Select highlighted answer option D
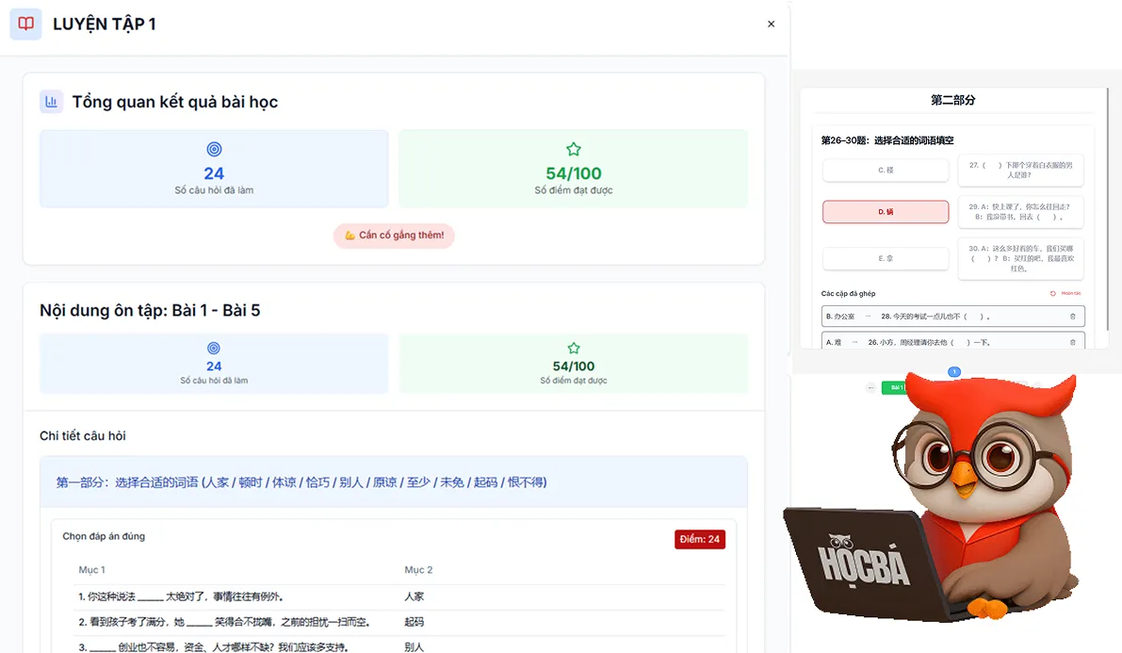Image resolution: width=1122 pixels, height=653 pixels. point(886,212)
